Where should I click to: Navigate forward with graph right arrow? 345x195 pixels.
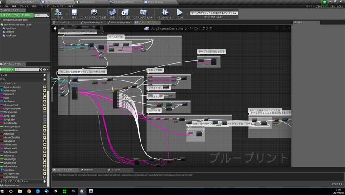(63, 28)
